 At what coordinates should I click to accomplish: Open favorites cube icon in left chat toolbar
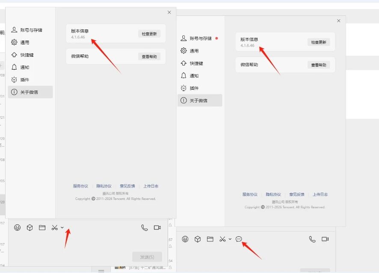pos(30,227)
